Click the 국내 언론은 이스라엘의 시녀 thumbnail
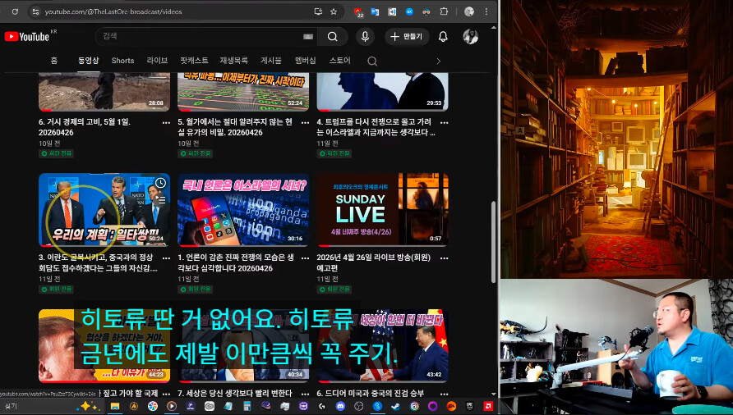 point(243,210)
